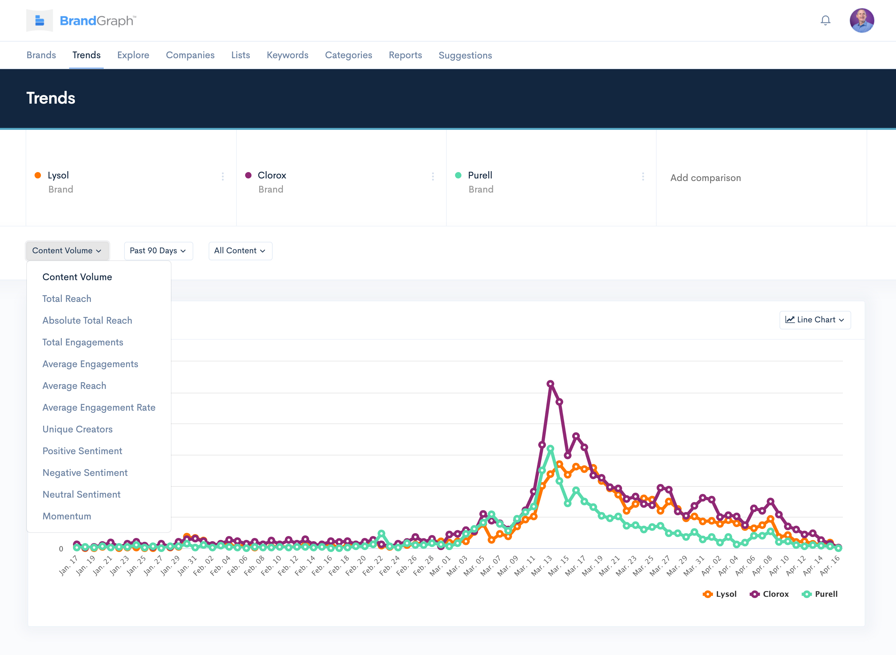Open the All Content filter dropdown

click(240, 250)
